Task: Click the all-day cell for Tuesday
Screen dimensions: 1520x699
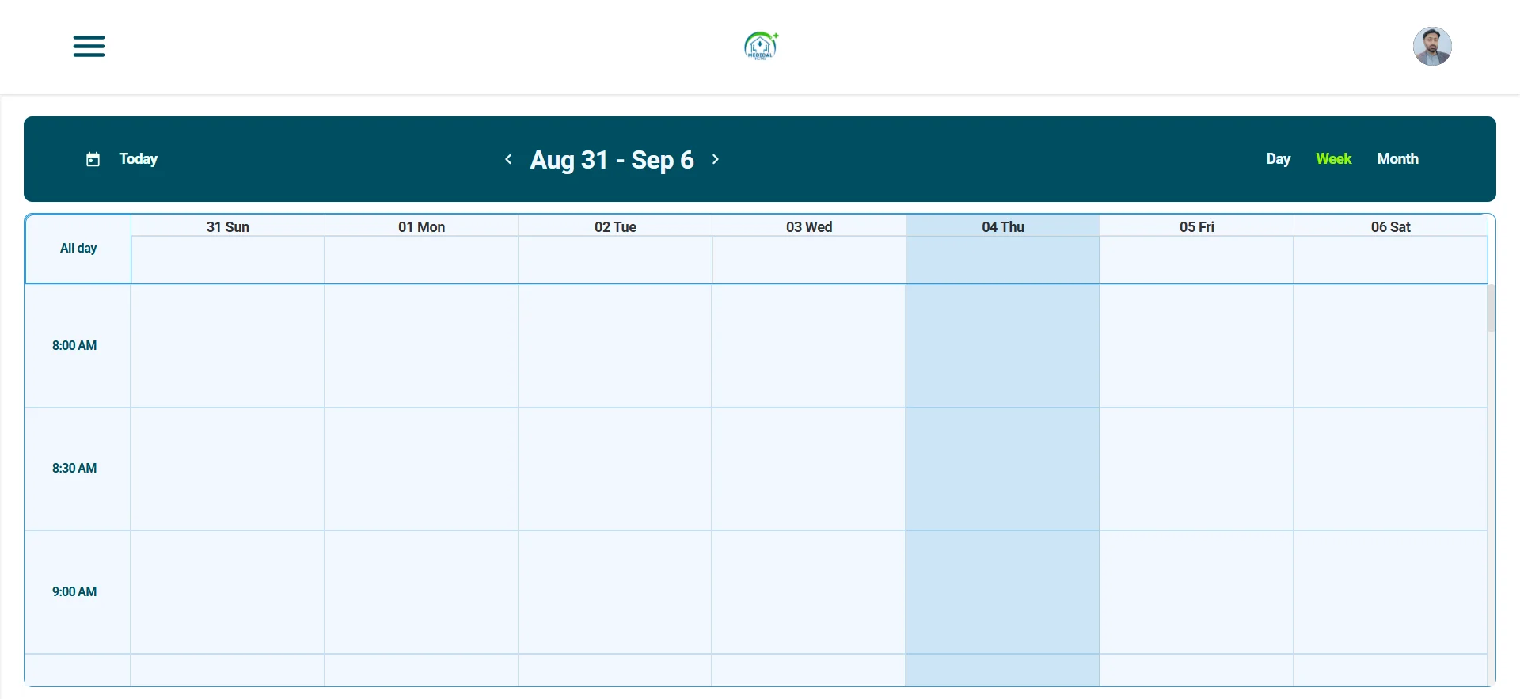Action: pyautogui.click(x=615, y=260)
